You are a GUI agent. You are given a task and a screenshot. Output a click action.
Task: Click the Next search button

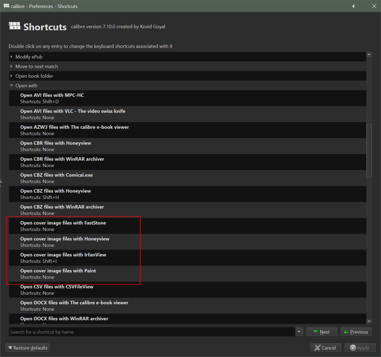point(322,332)
